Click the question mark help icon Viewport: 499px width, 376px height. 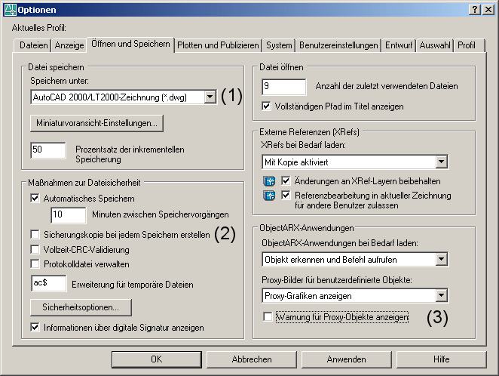[474, 10]
